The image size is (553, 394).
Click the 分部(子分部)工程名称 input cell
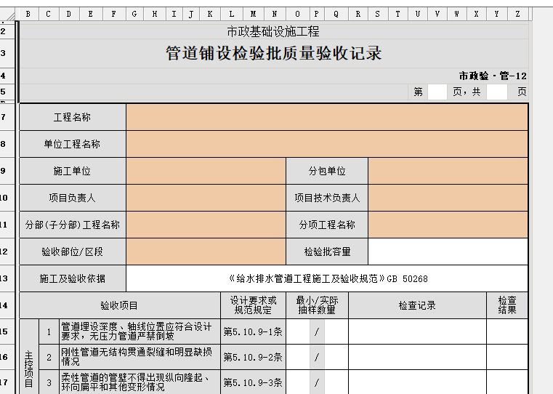(x=206, y=225)
